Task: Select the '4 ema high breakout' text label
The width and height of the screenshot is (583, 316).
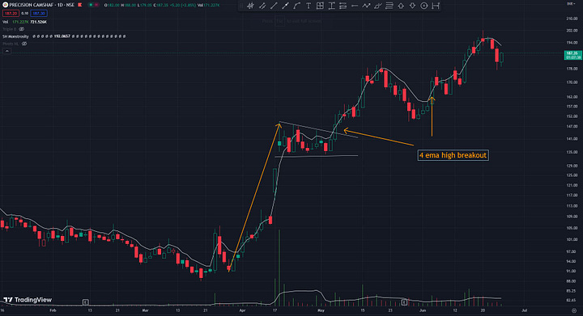Action: pyautogui.click(x=453, y=155)
